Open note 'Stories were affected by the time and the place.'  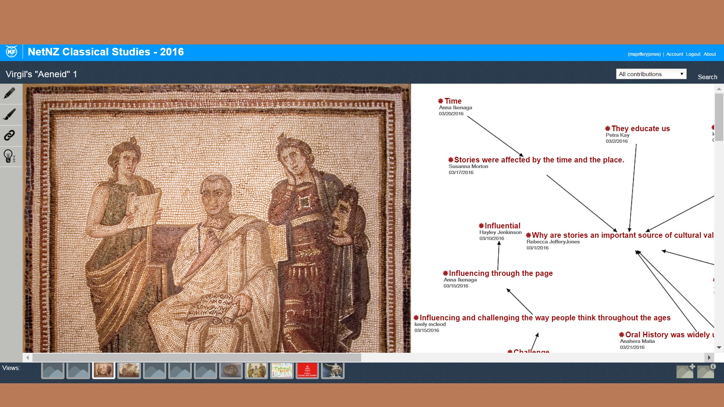(x=539, y=160)
